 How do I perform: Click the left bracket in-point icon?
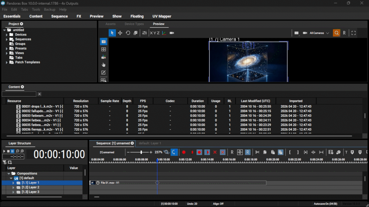pos(290,152)
